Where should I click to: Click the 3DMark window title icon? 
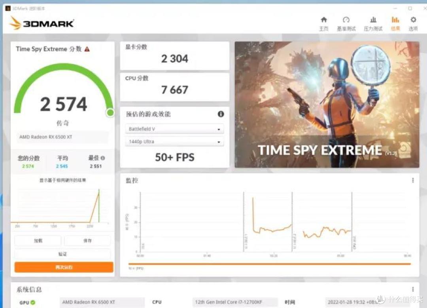(8, 8)
